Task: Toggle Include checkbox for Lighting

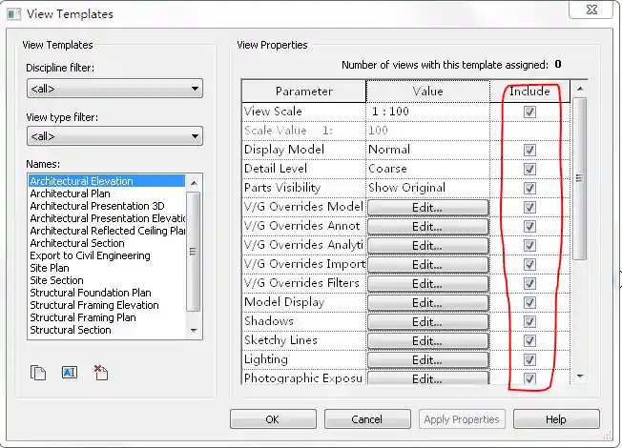Action: [x=529, y=359]
